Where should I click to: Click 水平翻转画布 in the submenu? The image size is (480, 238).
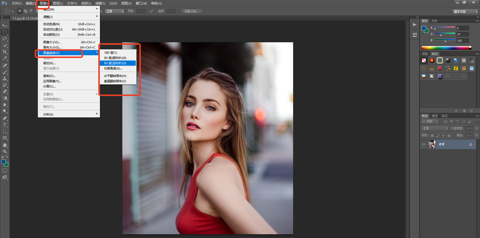[x=115, y=76]
